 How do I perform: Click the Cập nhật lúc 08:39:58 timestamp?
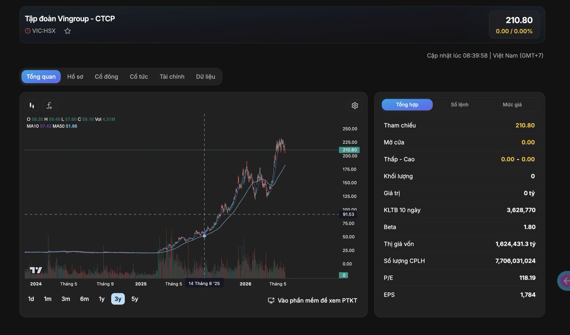point(457,56)
